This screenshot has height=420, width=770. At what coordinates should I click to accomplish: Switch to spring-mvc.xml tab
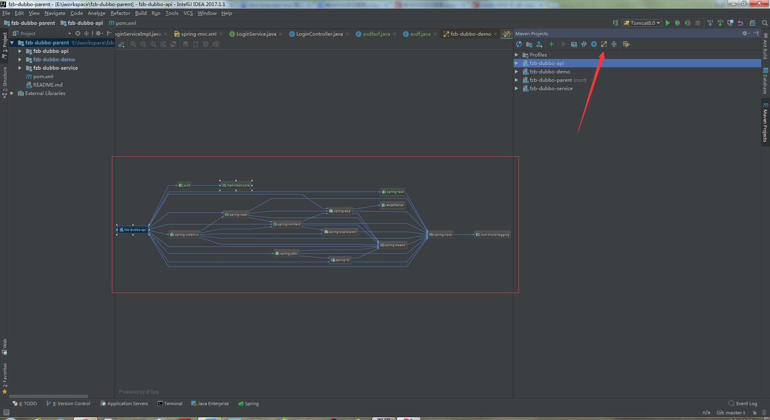click(199, 34)
